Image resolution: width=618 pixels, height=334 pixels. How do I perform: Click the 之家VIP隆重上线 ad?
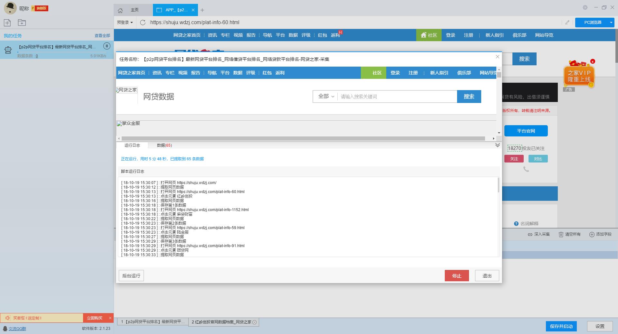point(579,76)
